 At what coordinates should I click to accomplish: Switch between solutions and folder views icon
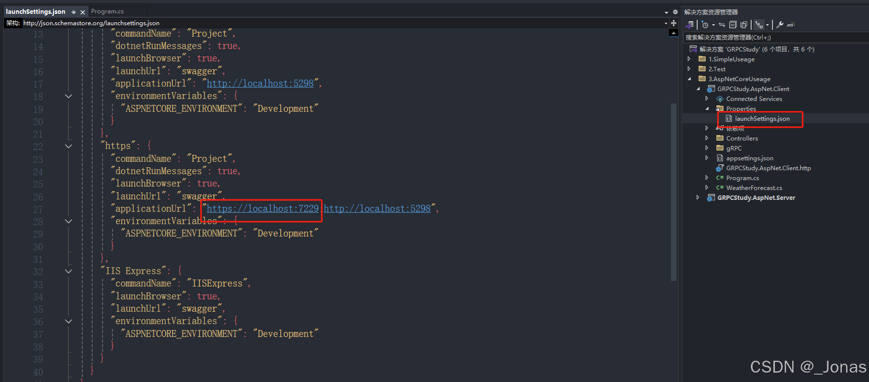(690, 25)
